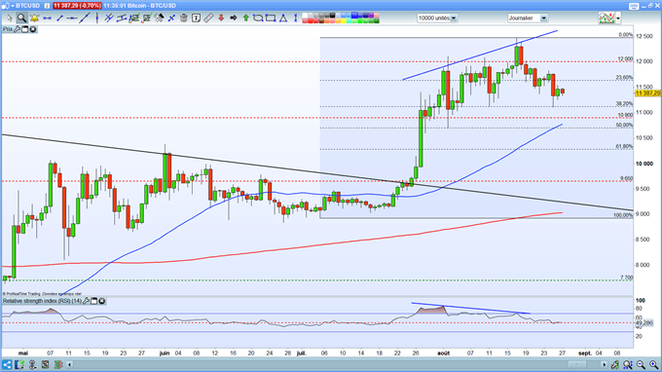Close the Prix price panel
662x372 pixels.
pos(33,29)
